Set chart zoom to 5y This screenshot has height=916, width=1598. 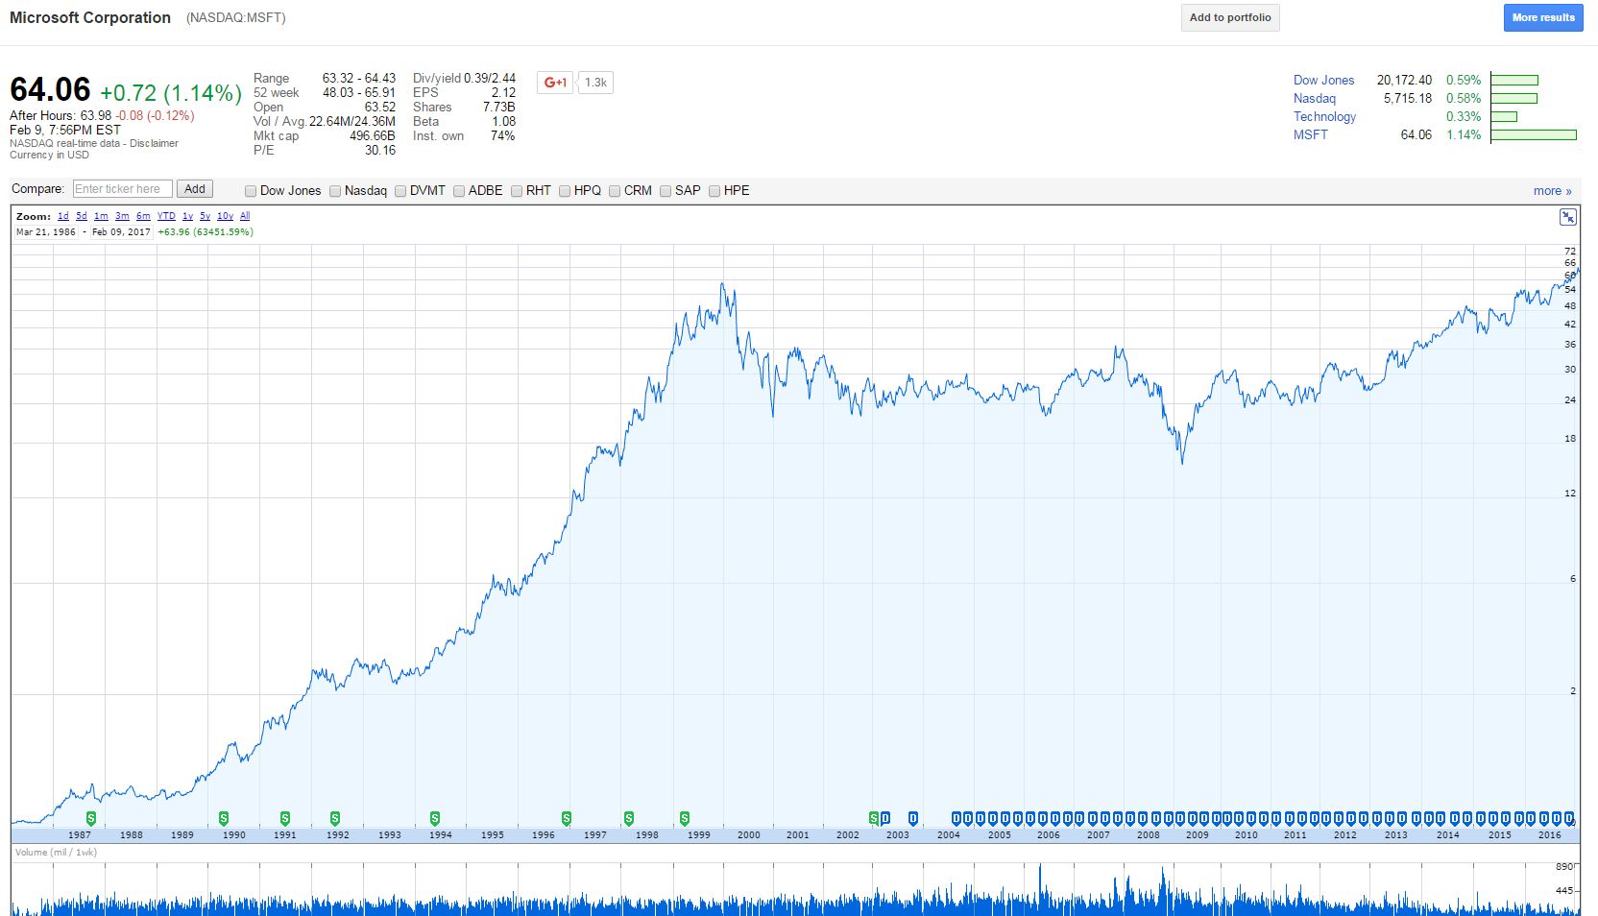205,217
